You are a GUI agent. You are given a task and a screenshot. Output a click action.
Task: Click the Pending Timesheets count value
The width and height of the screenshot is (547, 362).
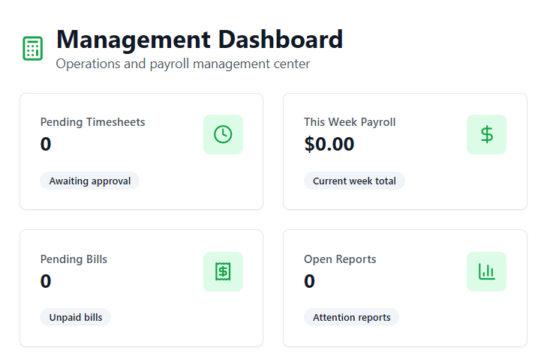[x=46, y=144]
